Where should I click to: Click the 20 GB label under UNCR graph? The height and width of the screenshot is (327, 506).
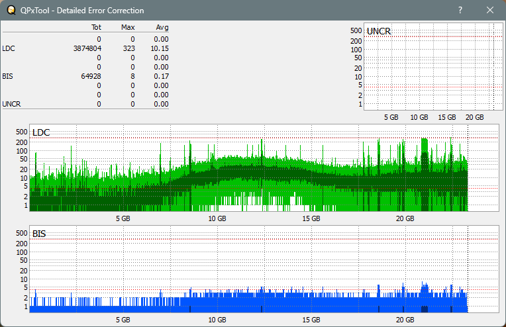pos(474,117)
